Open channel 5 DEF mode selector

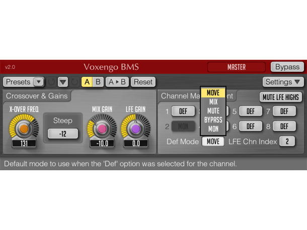coord(251,111)
